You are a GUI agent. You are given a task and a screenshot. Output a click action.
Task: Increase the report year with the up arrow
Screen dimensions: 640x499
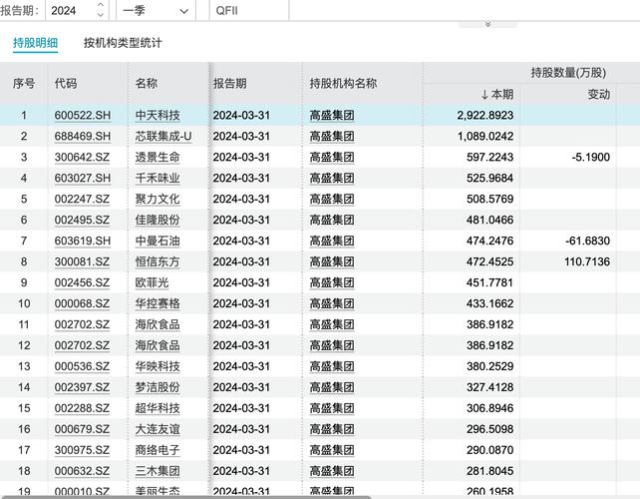click(101, 6)
